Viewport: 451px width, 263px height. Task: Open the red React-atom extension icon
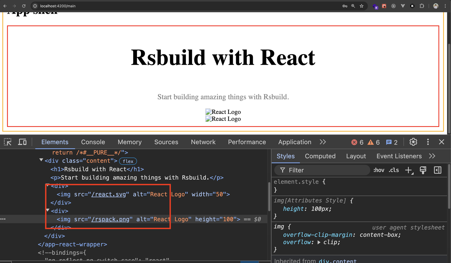click(x=384, y=6)
